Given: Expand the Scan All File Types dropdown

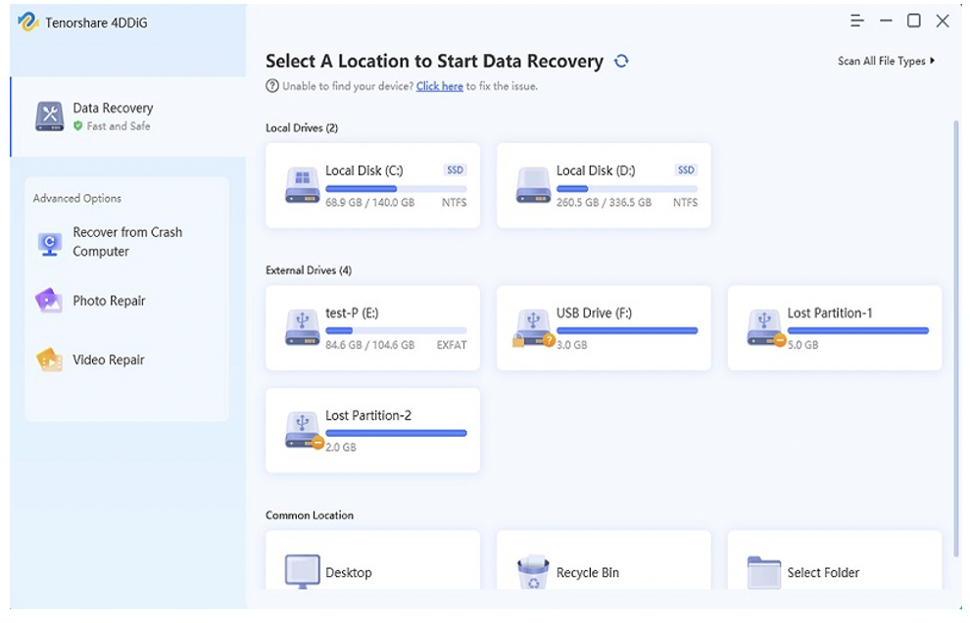Looking at the screenshot, I should (886, 61).
